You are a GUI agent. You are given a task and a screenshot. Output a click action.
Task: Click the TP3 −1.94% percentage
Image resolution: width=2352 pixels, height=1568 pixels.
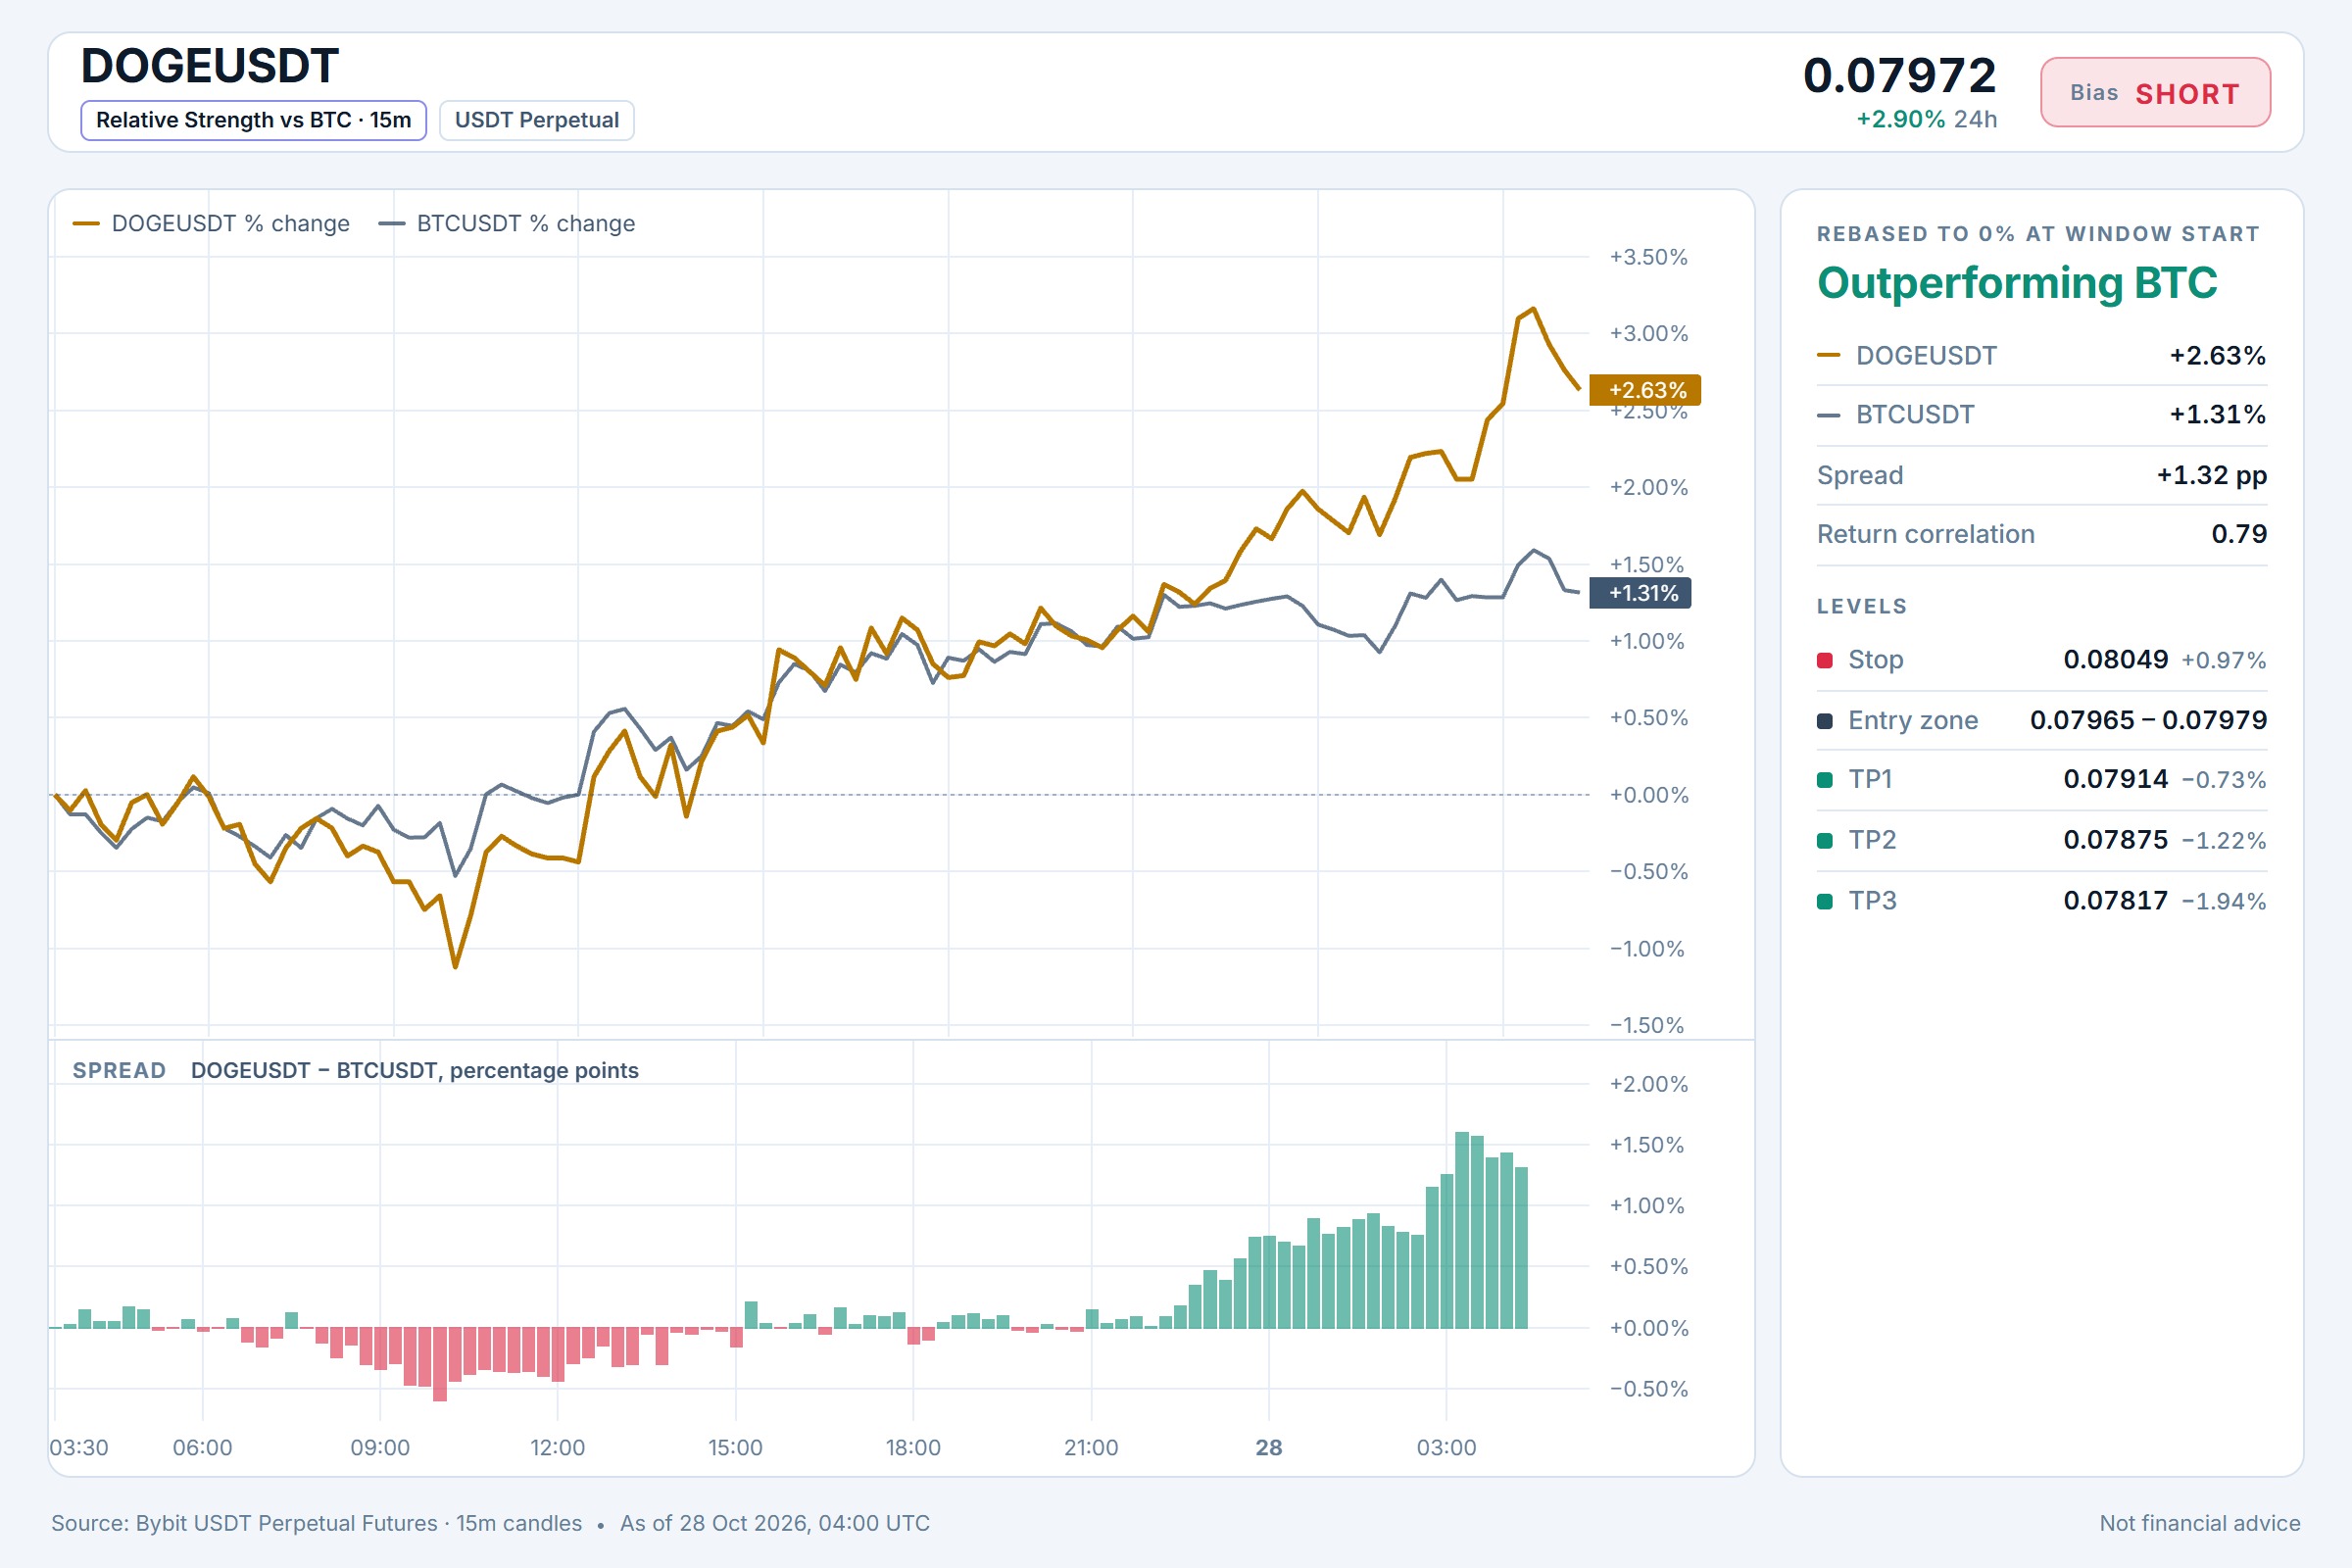pos(2224,902)
